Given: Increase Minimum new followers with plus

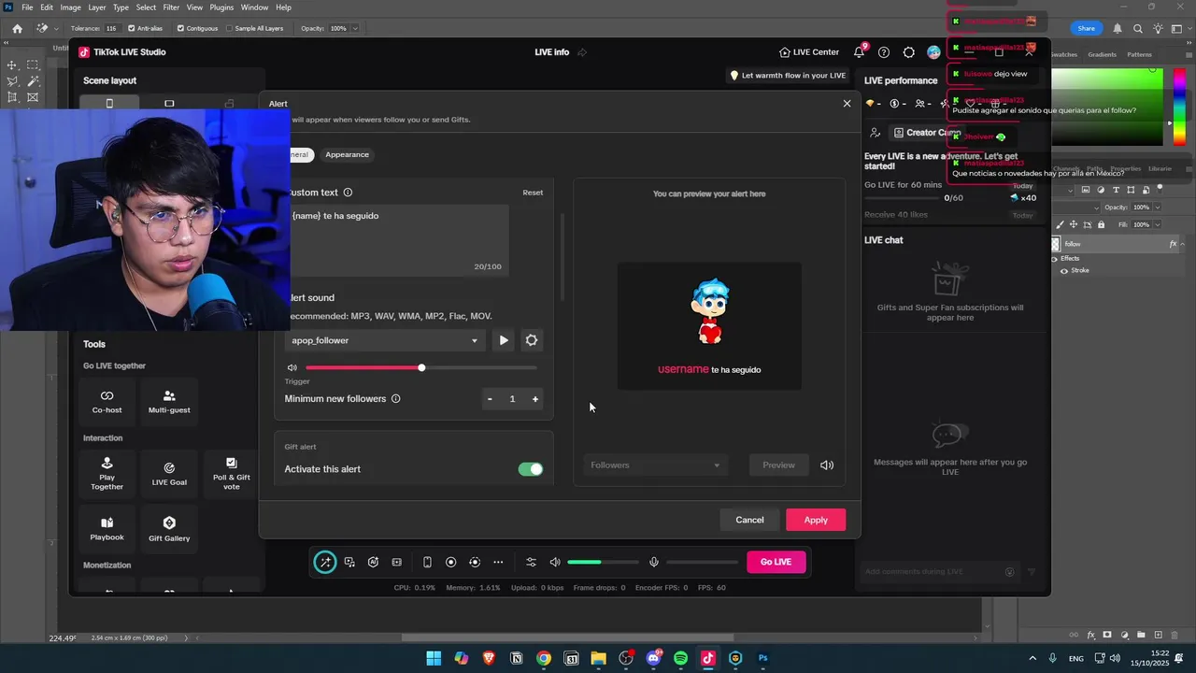Looking at the screenshot, I should (x=535, y=399).
